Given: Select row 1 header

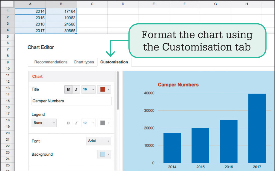Looking at the screenshot, I should click(x=8, y=11).
